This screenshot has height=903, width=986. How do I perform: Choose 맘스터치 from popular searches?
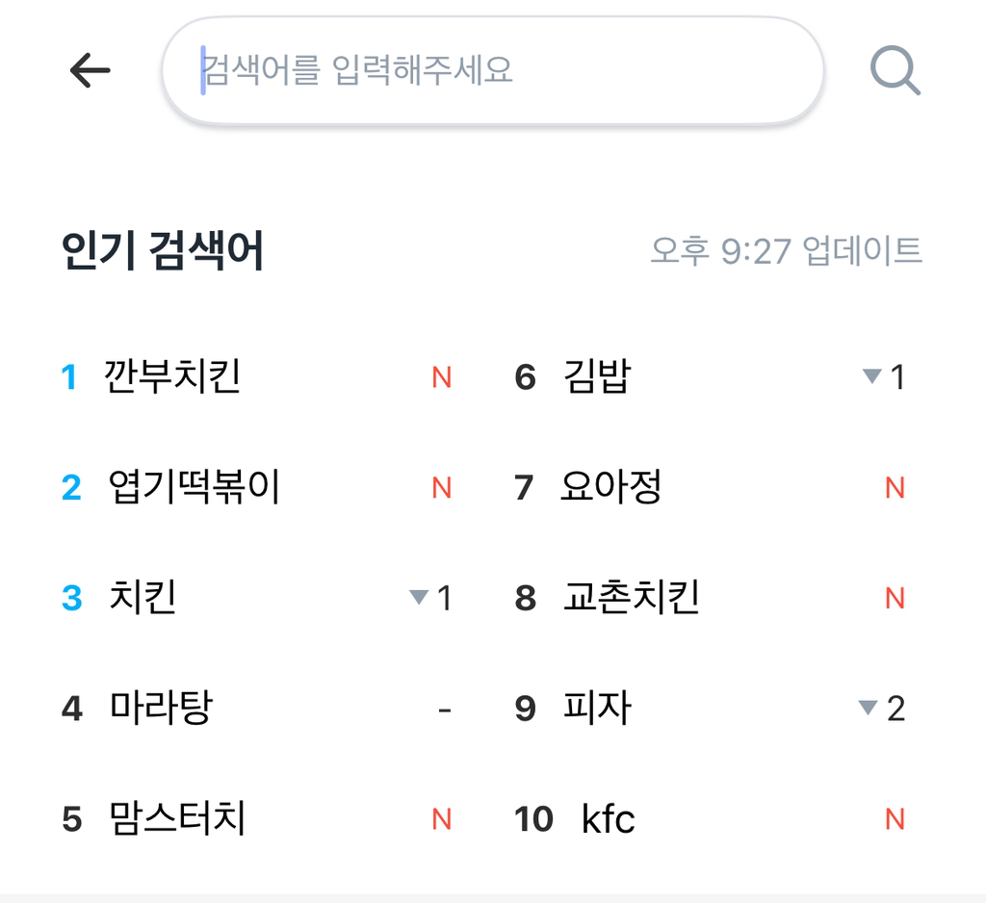(x=177, y=819)
